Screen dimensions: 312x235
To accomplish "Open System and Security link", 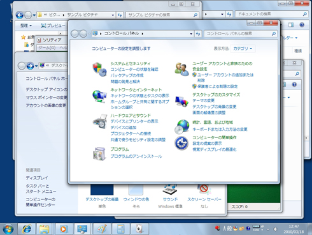I will [x=131, y=63].
